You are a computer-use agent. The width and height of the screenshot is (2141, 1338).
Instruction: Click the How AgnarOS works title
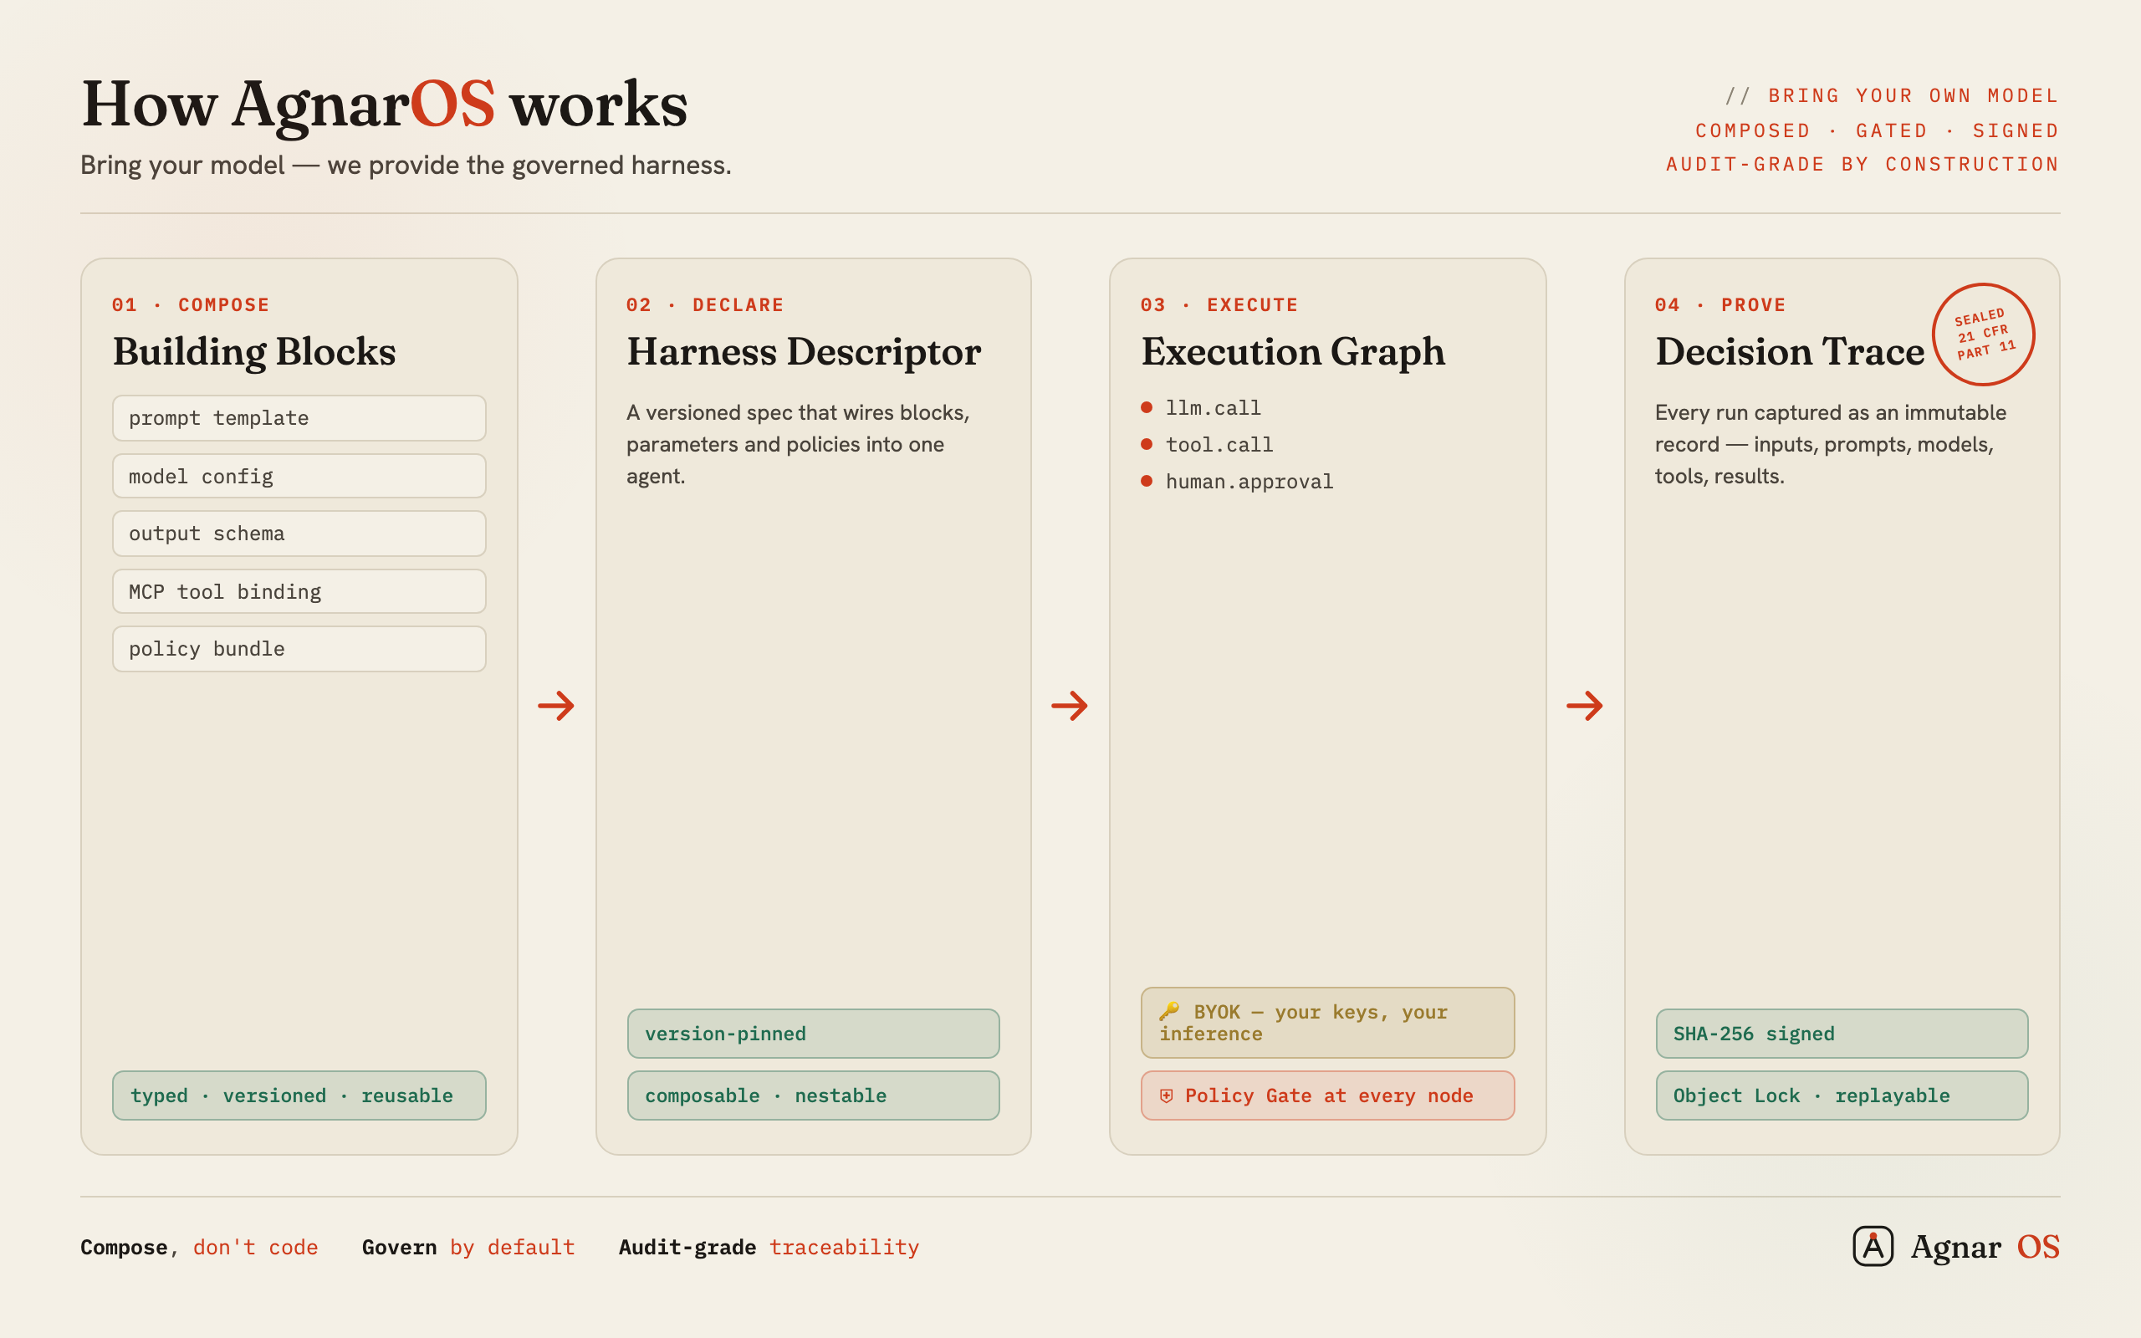click(384, 105)
